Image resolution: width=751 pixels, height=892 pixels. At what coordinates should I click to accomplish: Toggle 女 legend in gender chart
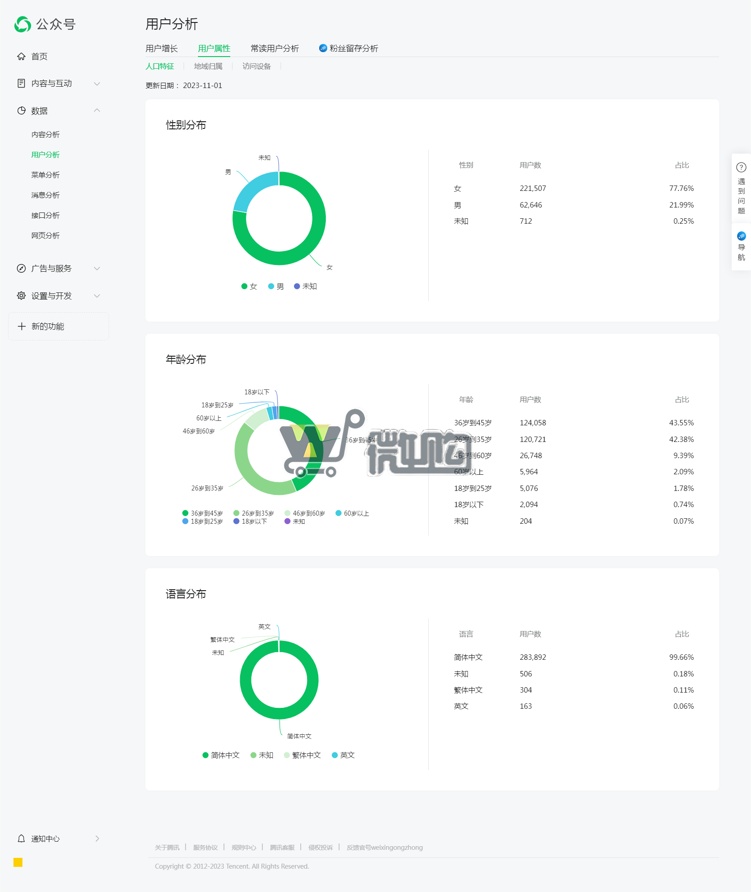pyautogui.click(x=249, y=287)
